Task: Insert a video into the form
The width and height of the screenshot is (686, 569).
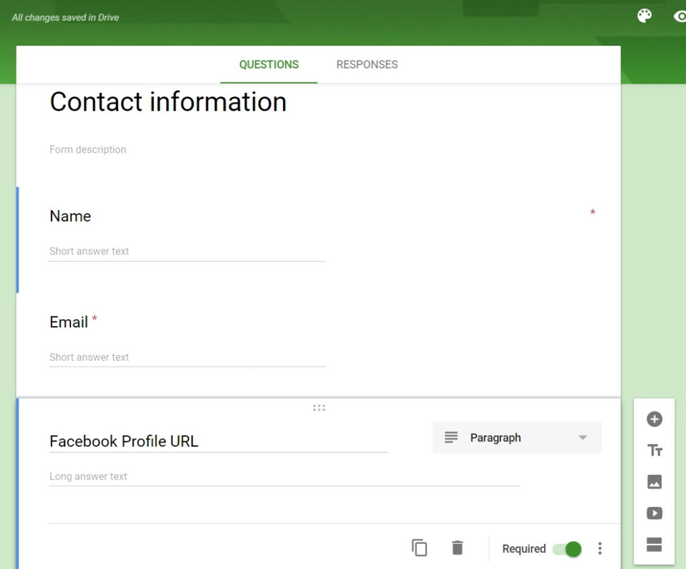Action: [x=654, y=513]
